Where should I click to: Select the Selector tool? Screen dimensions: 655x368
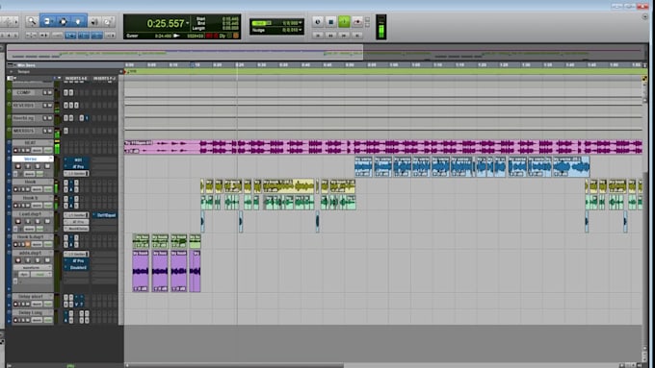[x=63, y=21]
